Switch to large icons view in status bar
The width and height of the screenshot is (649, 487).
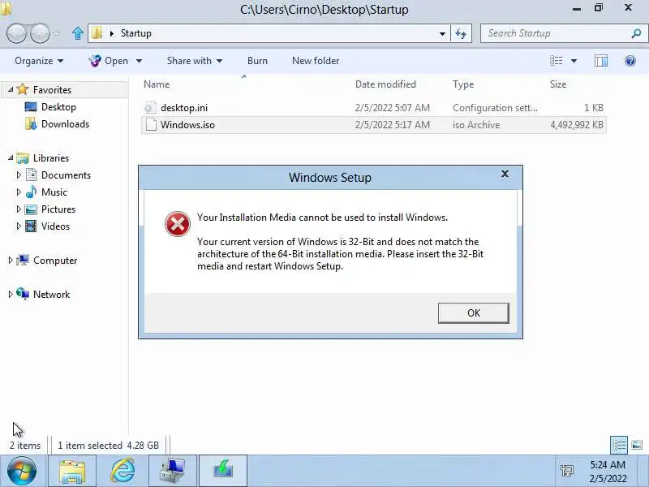click(637, 445)
